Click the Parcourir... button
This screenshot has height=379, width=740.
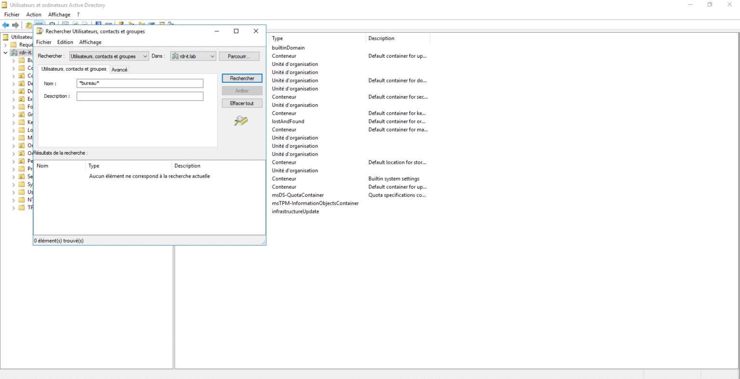(239, 56)
